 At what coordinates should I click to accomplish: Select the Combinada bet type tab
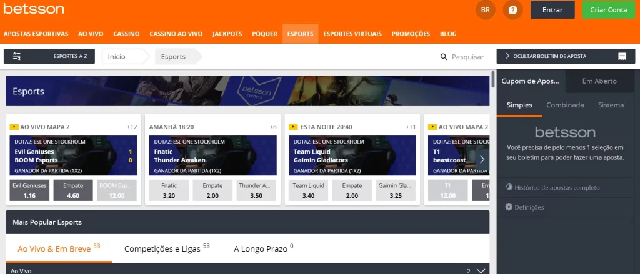click(x=565, y=105)
